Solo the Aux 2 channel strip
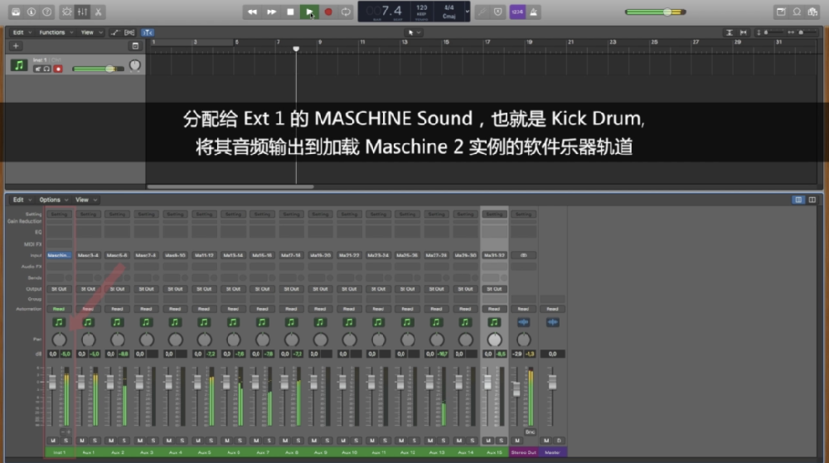 (x=124, y=441)
